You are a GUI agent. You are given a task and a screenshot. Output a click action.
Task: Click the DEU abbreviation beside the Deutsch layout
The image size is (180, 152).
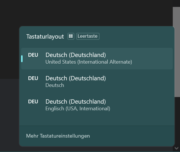click(33, 78)
